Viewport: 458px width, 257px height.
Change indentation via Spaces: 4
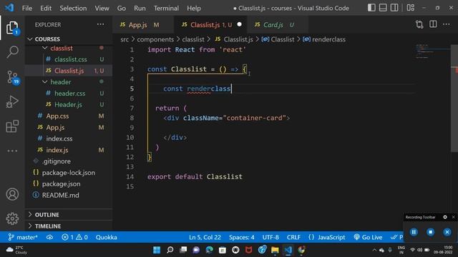point(242,237)
